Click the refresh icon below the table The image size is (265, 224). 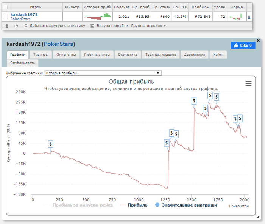16,26
